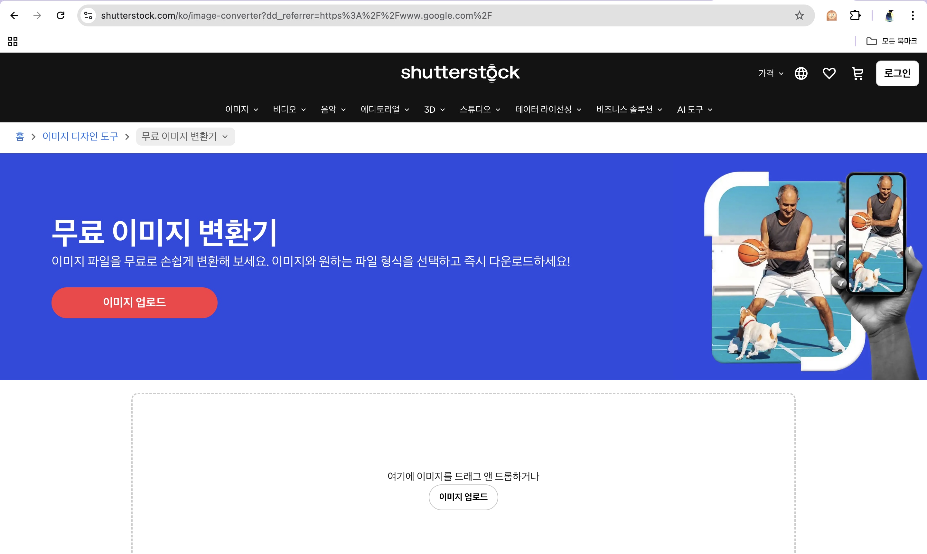Open the language globe selector
Image resolution: width=927 pixels, height=554 pixels.
pyautogui.click(x=801, y=73)
